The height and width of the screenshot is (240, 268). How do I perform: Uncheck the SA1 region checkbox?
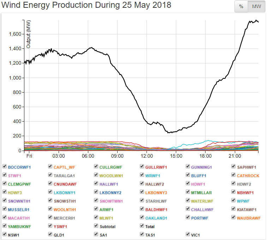96,234
